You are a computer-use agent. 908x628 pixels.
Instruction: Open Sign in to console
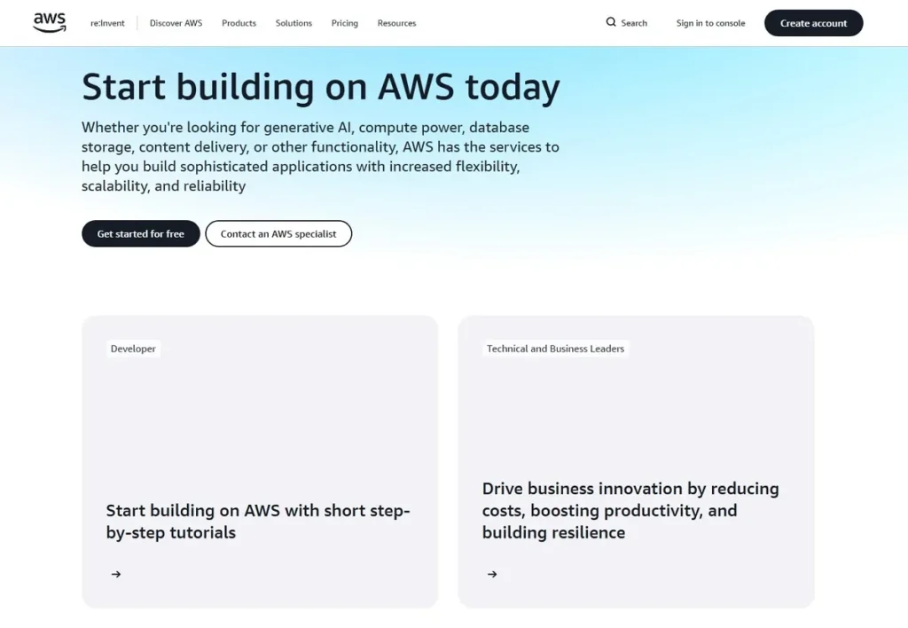pyautogui.click(x=710, y=23)
